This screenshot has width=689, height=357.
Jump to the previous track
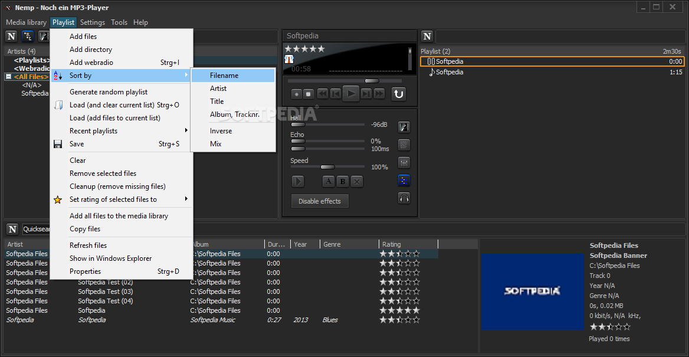[x=335, y=94]
